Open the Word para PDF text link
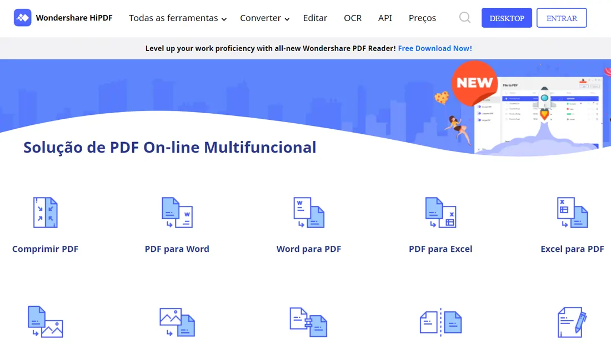This screenshot has width=611, height=344. pyautogui.click(x=309, y=249)
